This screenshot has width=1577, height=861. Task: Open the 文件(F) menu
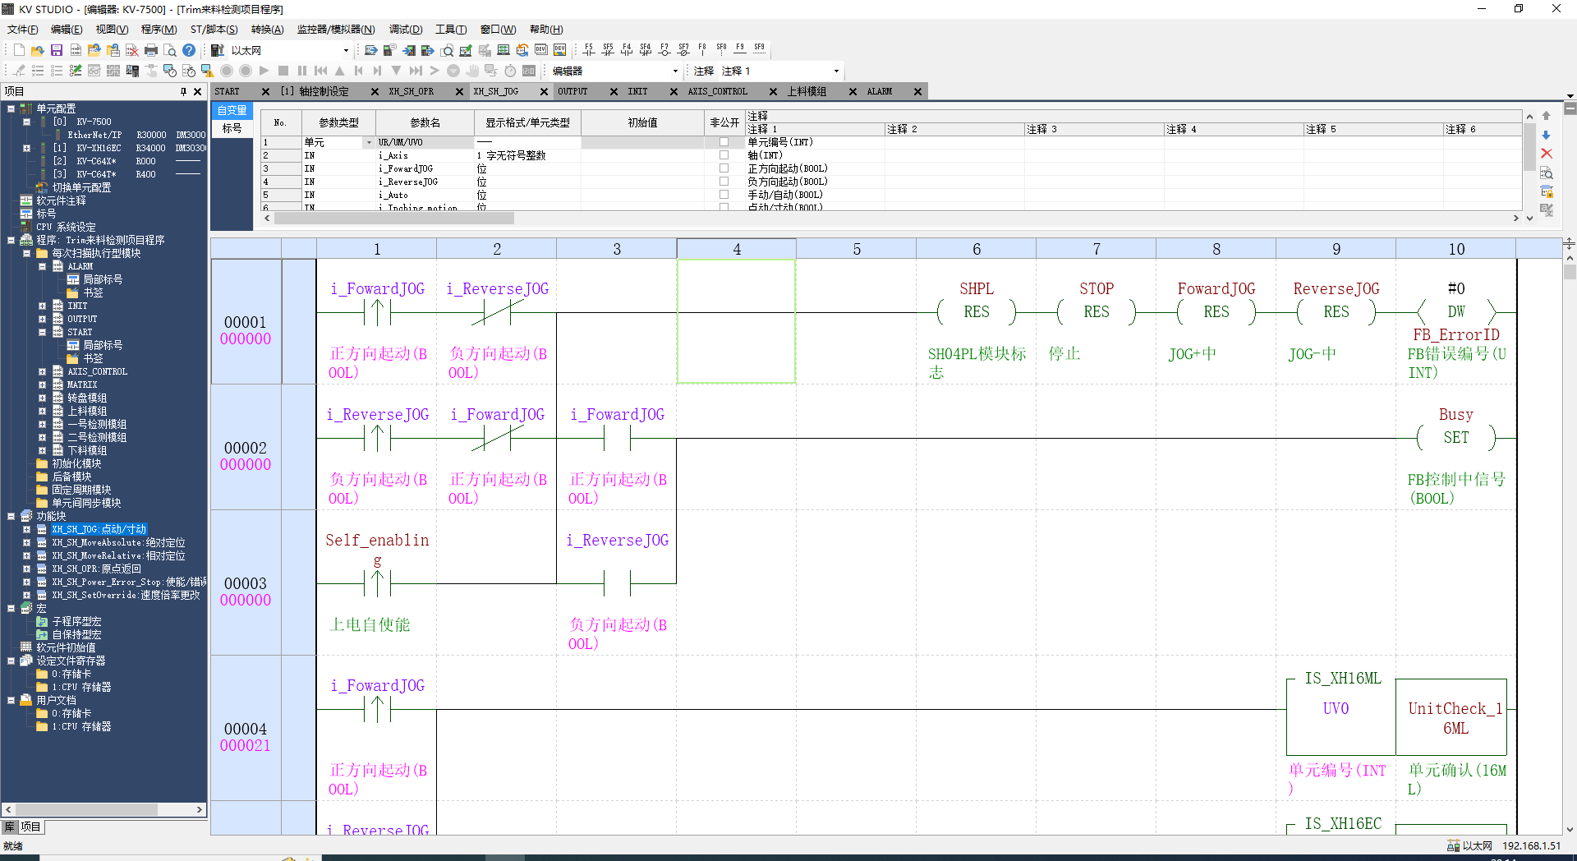23,30
